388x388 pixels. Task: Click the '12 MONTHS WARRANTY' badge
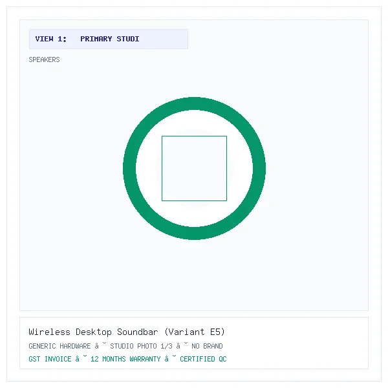[125, 359]
